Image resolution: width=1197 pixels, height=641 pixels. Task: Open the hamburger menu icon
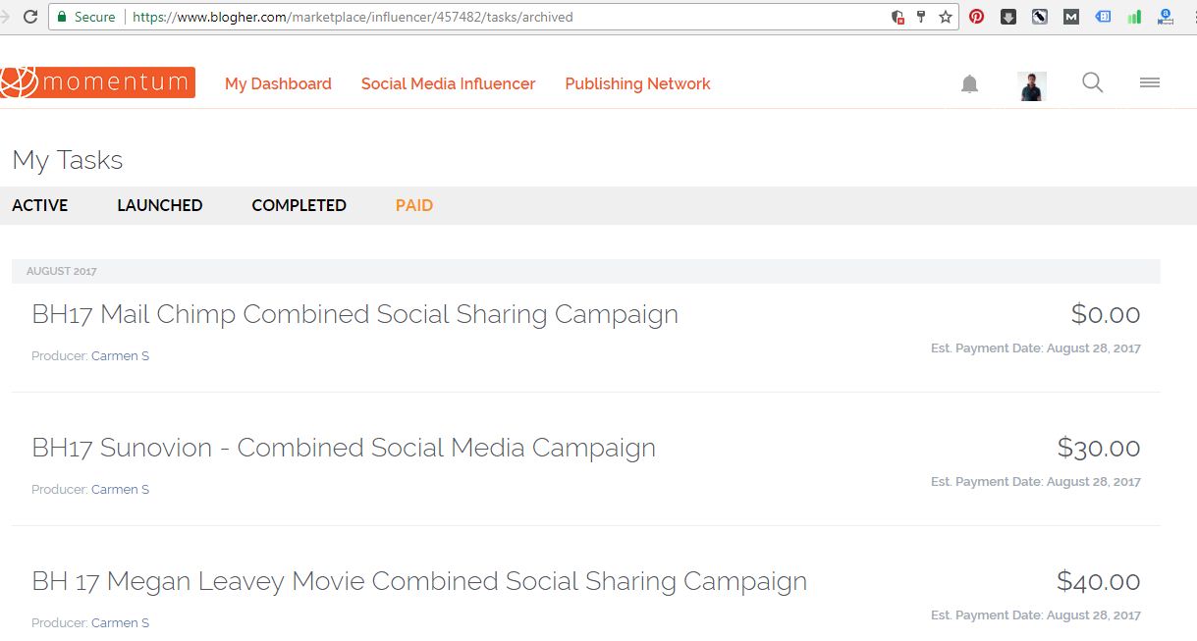tap(1149, 83)
